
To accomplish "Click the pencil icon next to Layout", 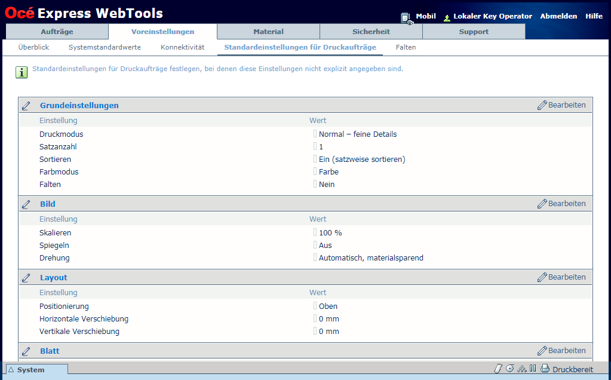I will tap(26, 278).
